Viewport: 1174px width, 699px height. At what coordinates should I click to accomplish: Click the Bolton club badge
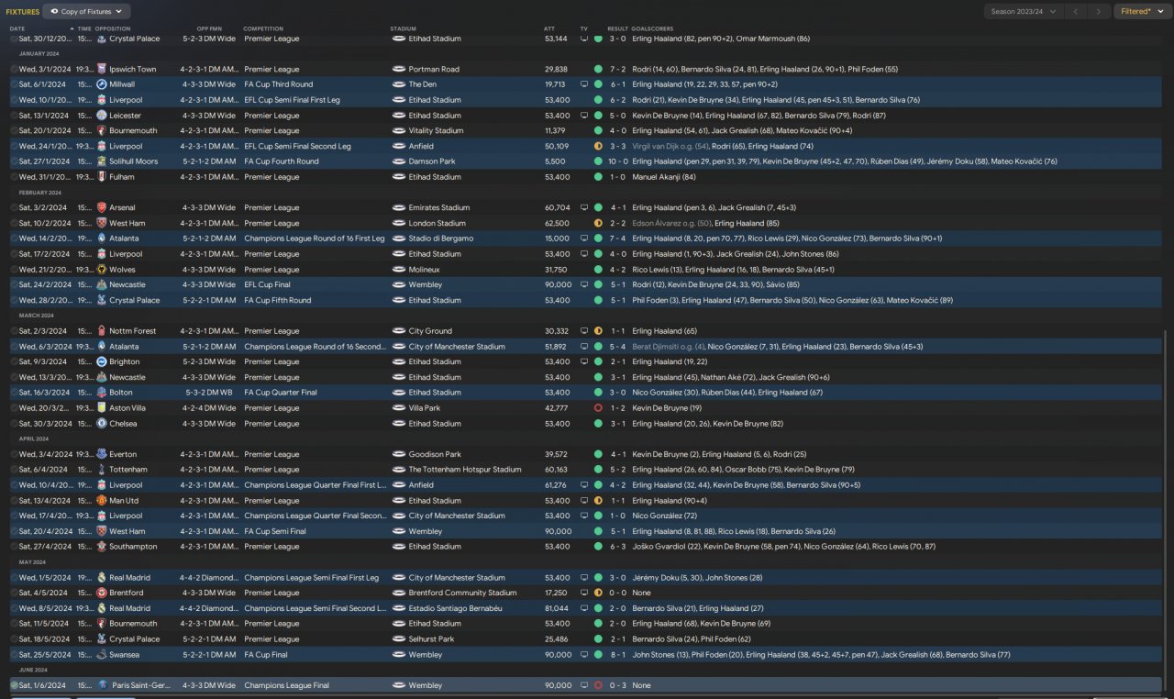coord(101,393)
